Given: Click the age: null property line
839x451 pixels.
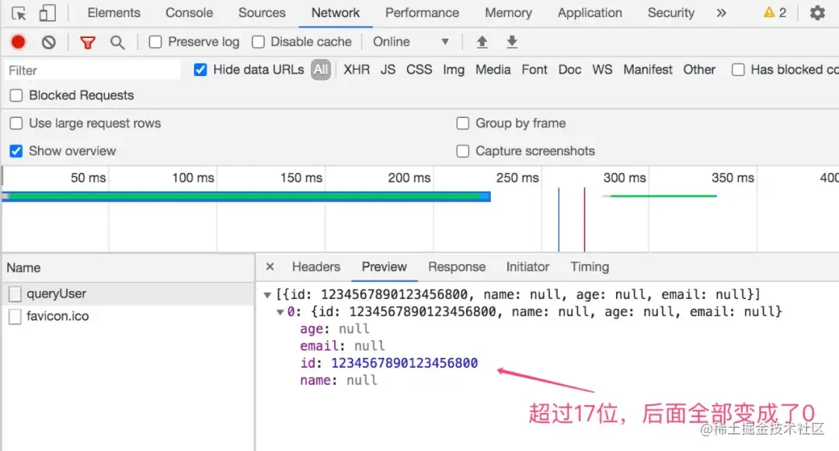Looking at the screenshot, I should point(334,328).
